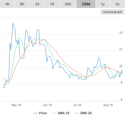Click the May '25 axis label
The height and width of the screenshot is (120, 125).
(16, 105)
